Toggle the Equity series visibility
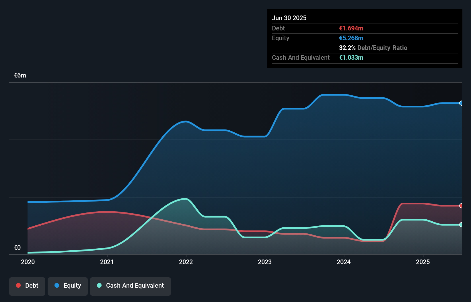This screenshot has height=302, width=471. click(x=67, y=286)
